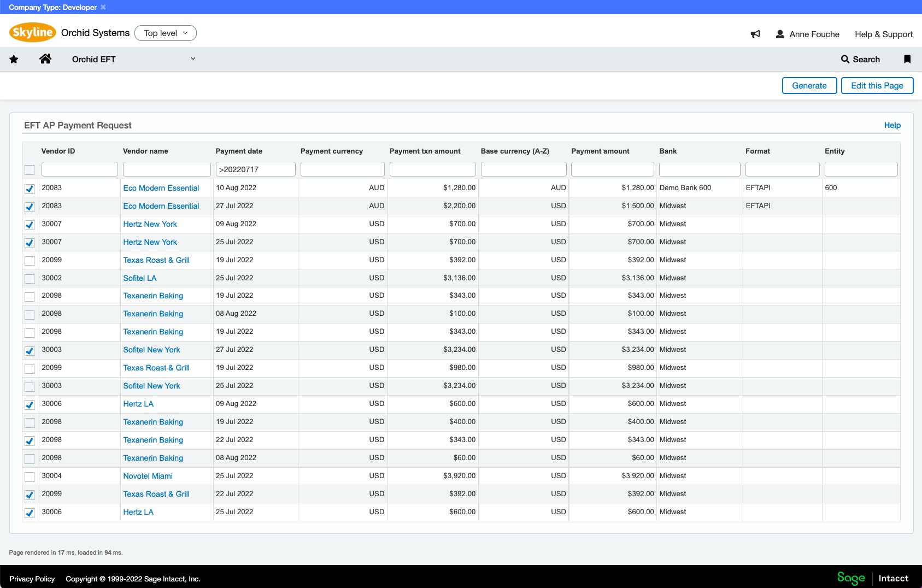Focus the Payment amount filter field
The height and width of the screenshot is (588, 922).
(x=613, y=169)
